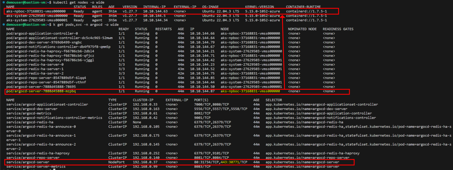Select pod/argocd-applicationset-controller-dc5c4c965-52mwm
453x170 pixels.
60,38
